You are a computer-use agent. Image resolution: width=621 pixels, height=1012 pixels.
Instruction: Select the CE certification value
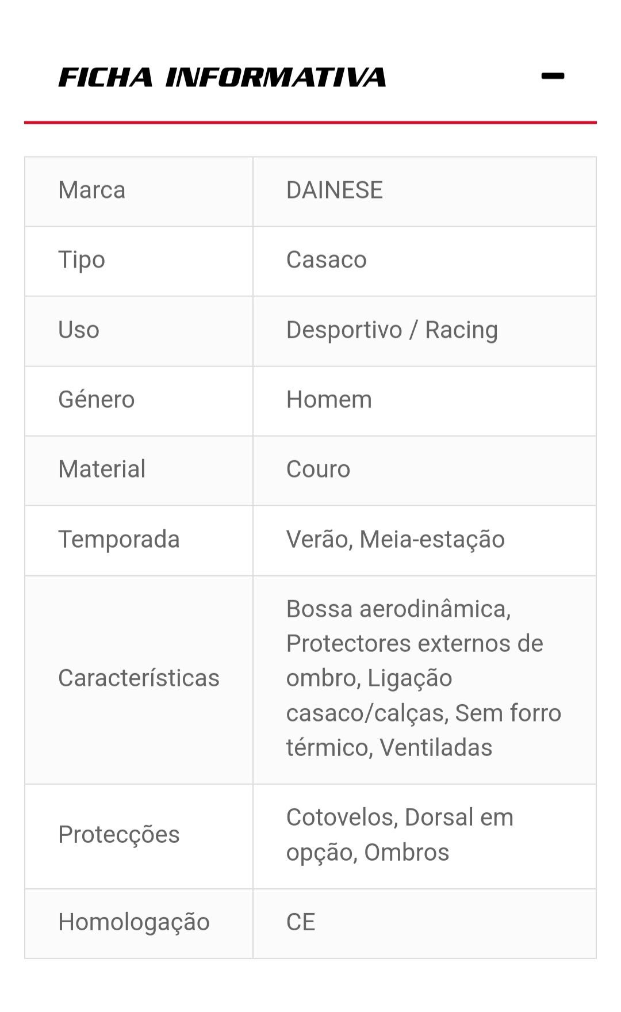coord(301,922)
